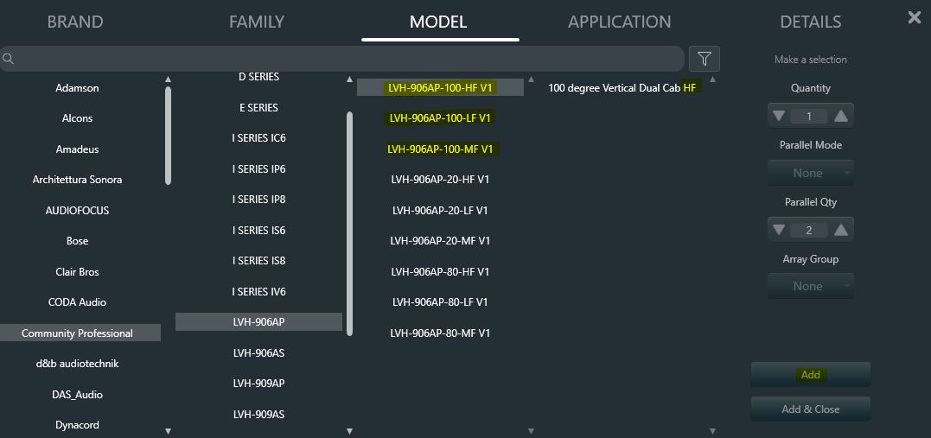
Task: Choose the I SERIES IV6 family
Action: tap(258, 291)
